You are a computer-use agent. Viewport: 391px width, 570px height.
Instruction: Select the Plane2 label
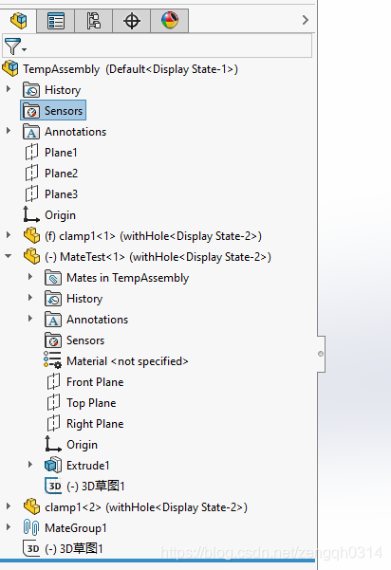point(61,174)
